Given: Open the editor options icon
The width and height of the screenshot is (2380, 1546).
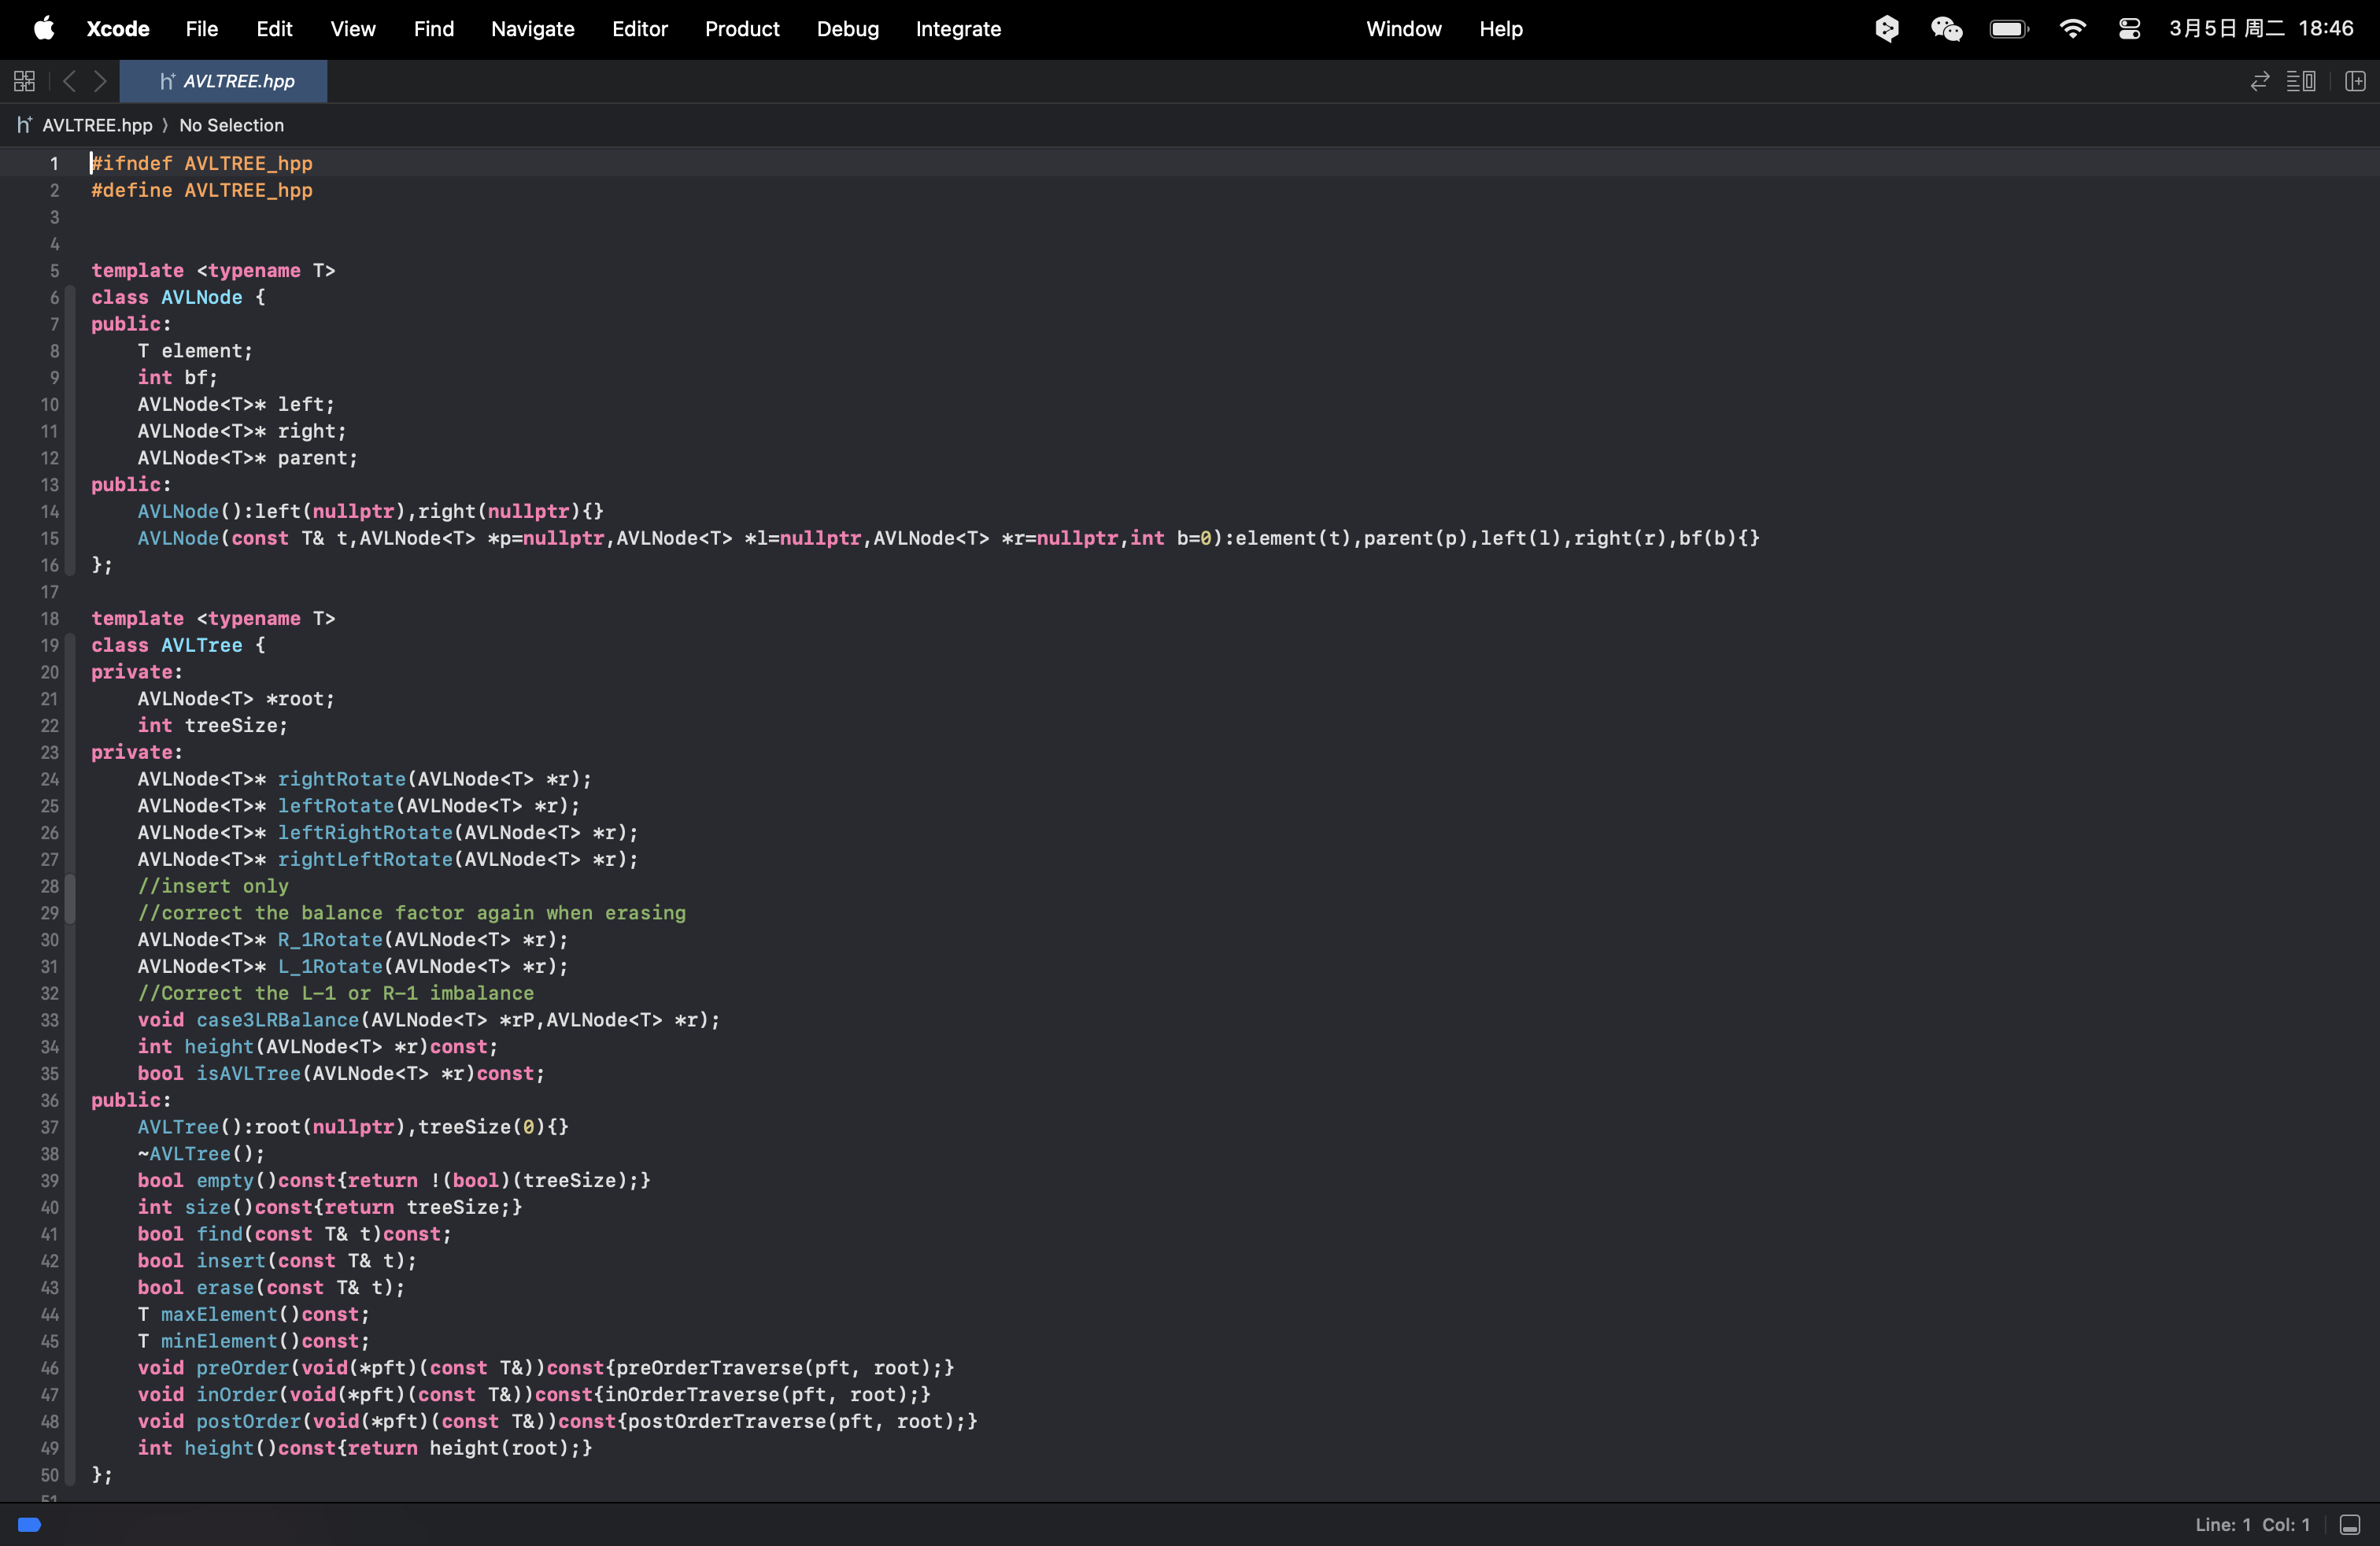Looking at the screenshot, I should point(2301,81).
